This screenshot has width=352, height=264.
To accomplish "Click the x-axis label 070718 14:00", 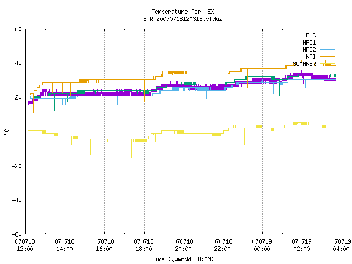I will [64, 245].
